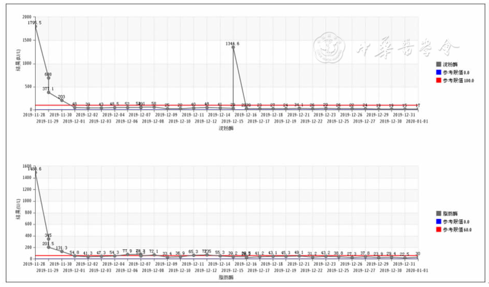Click the 1795.5 amylase peak data point

tap(36, 26)
